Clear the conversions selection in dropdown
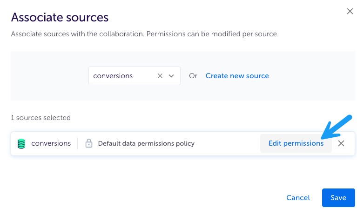Viewport: 357px width, 215px height. (x=160, y=76)
